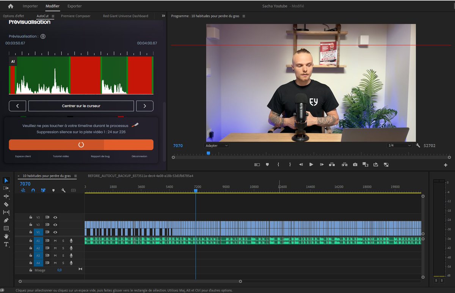455x293 pixels.
Task: Select the Hand tool
Action: (6, 236)
